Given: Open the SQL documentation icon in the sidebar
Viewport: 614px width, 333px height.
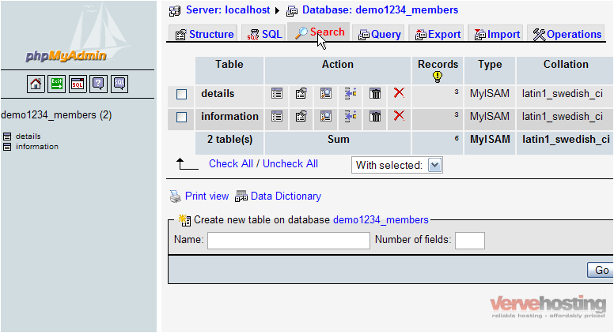Looking at the screenshot, I should pos(119,84).
